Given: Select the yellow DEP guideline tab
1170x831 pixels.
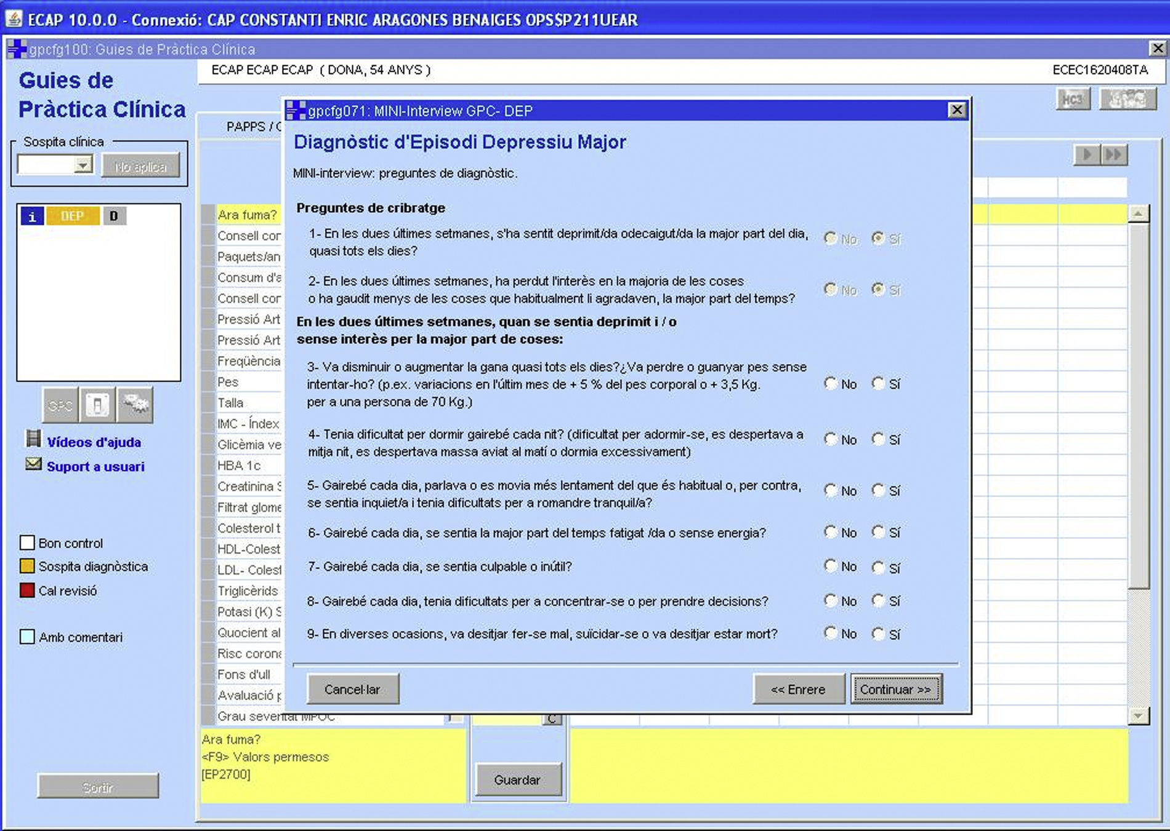Looking at the screenshot, I should (72, 217).
